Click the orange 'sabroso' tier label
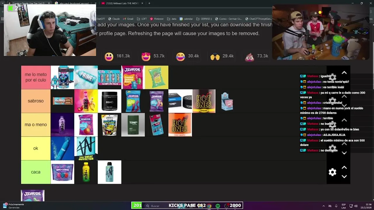The width and height of the screenshot is (374, 210). click(x=36, y=101)
